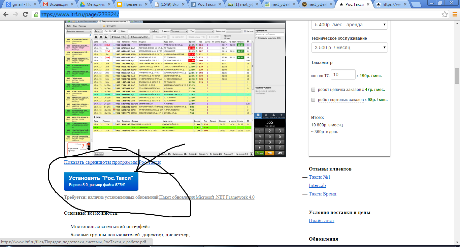Open Показать скриншоты программы Рос.Такси link
Image resolution: width=460 pixels, height=247 pixels.
click(112, 162)
